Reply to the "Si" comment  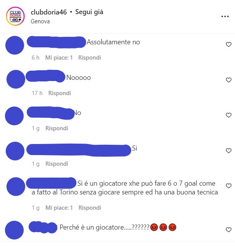57,164
